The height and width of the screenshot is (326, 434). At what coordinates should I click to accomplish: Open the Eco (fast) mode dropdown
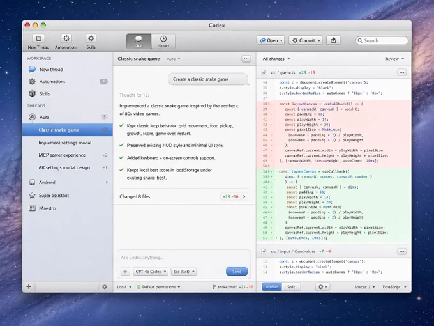pos(184,272)
